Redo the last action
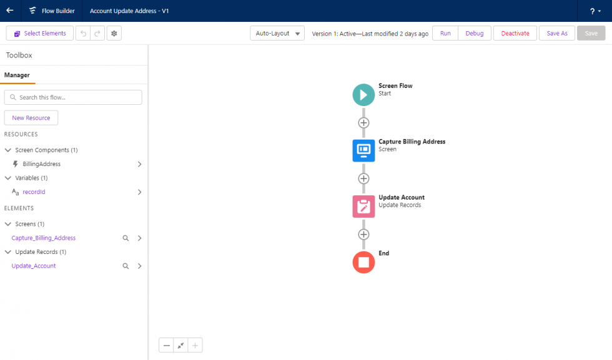This screenshot has width=612, height=360. (x=97, y=33)
